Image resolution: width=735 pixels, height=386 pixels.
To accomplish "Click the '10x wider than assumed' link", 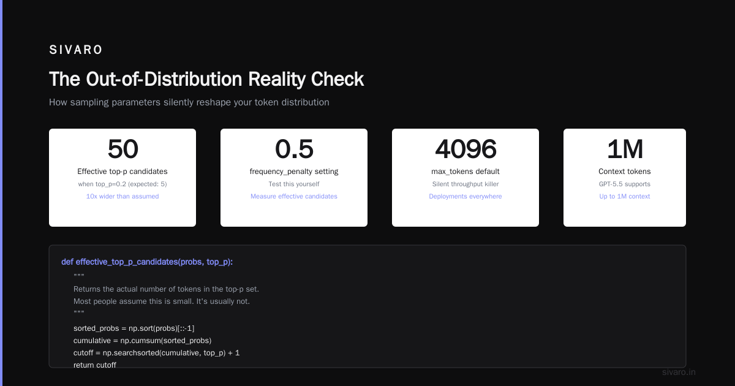I will click(x=123, y=197).
